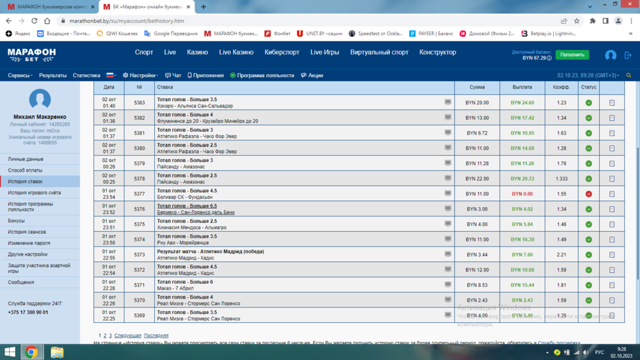Open bet details icon for bet 5383

click(x=612, y=102)
